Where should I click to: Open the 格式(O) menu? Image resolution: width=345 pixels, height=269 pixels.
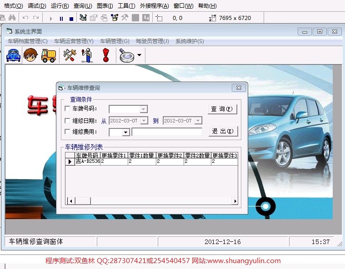point(14,6)
